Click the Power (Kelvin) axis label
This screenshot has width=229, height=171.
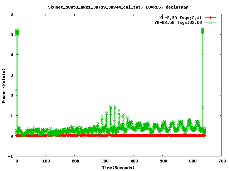coord(4,86)
